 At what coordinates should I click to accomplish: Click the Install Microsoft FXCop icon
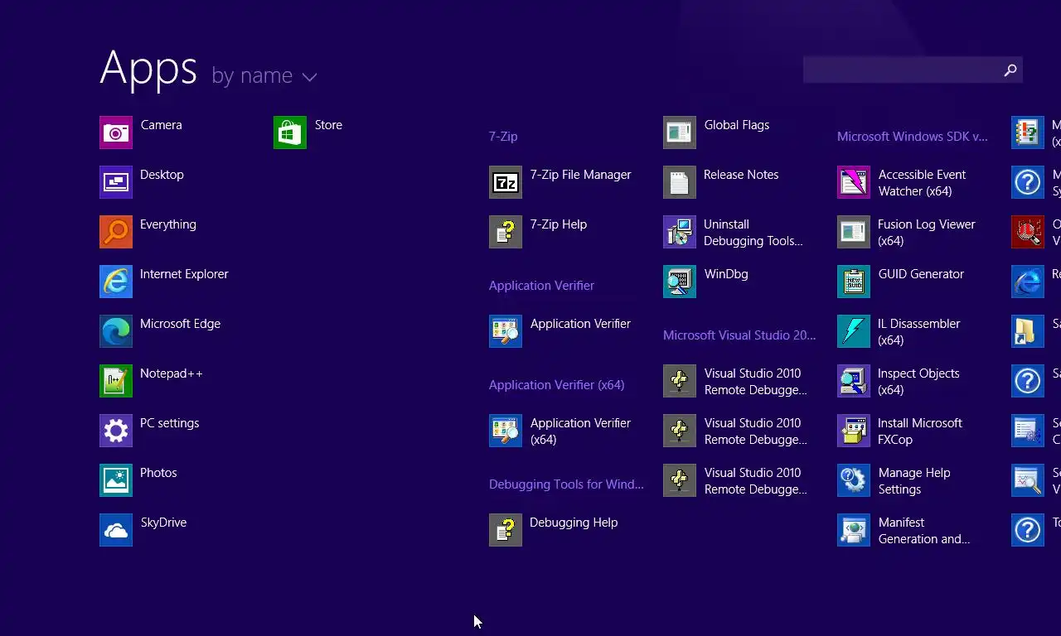click(x=854, y=431)
